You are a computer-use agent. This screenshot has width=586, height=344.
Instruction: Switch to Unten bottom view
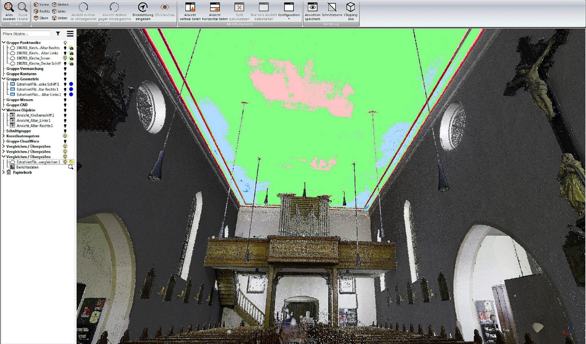pyautogui.click(x=59, y=18)
